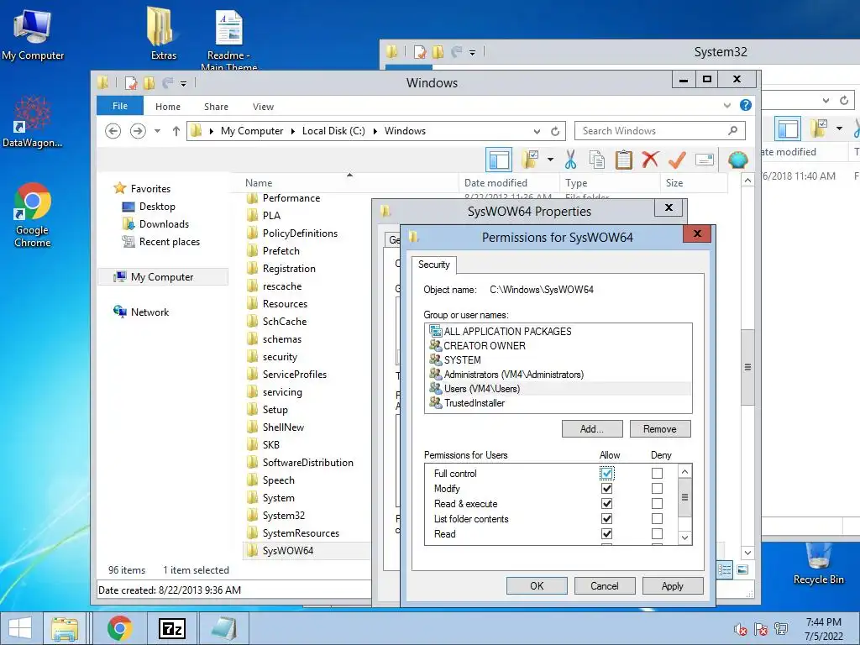
Task: Select the Extras folder on the desktop
Action: click(164, 32)
